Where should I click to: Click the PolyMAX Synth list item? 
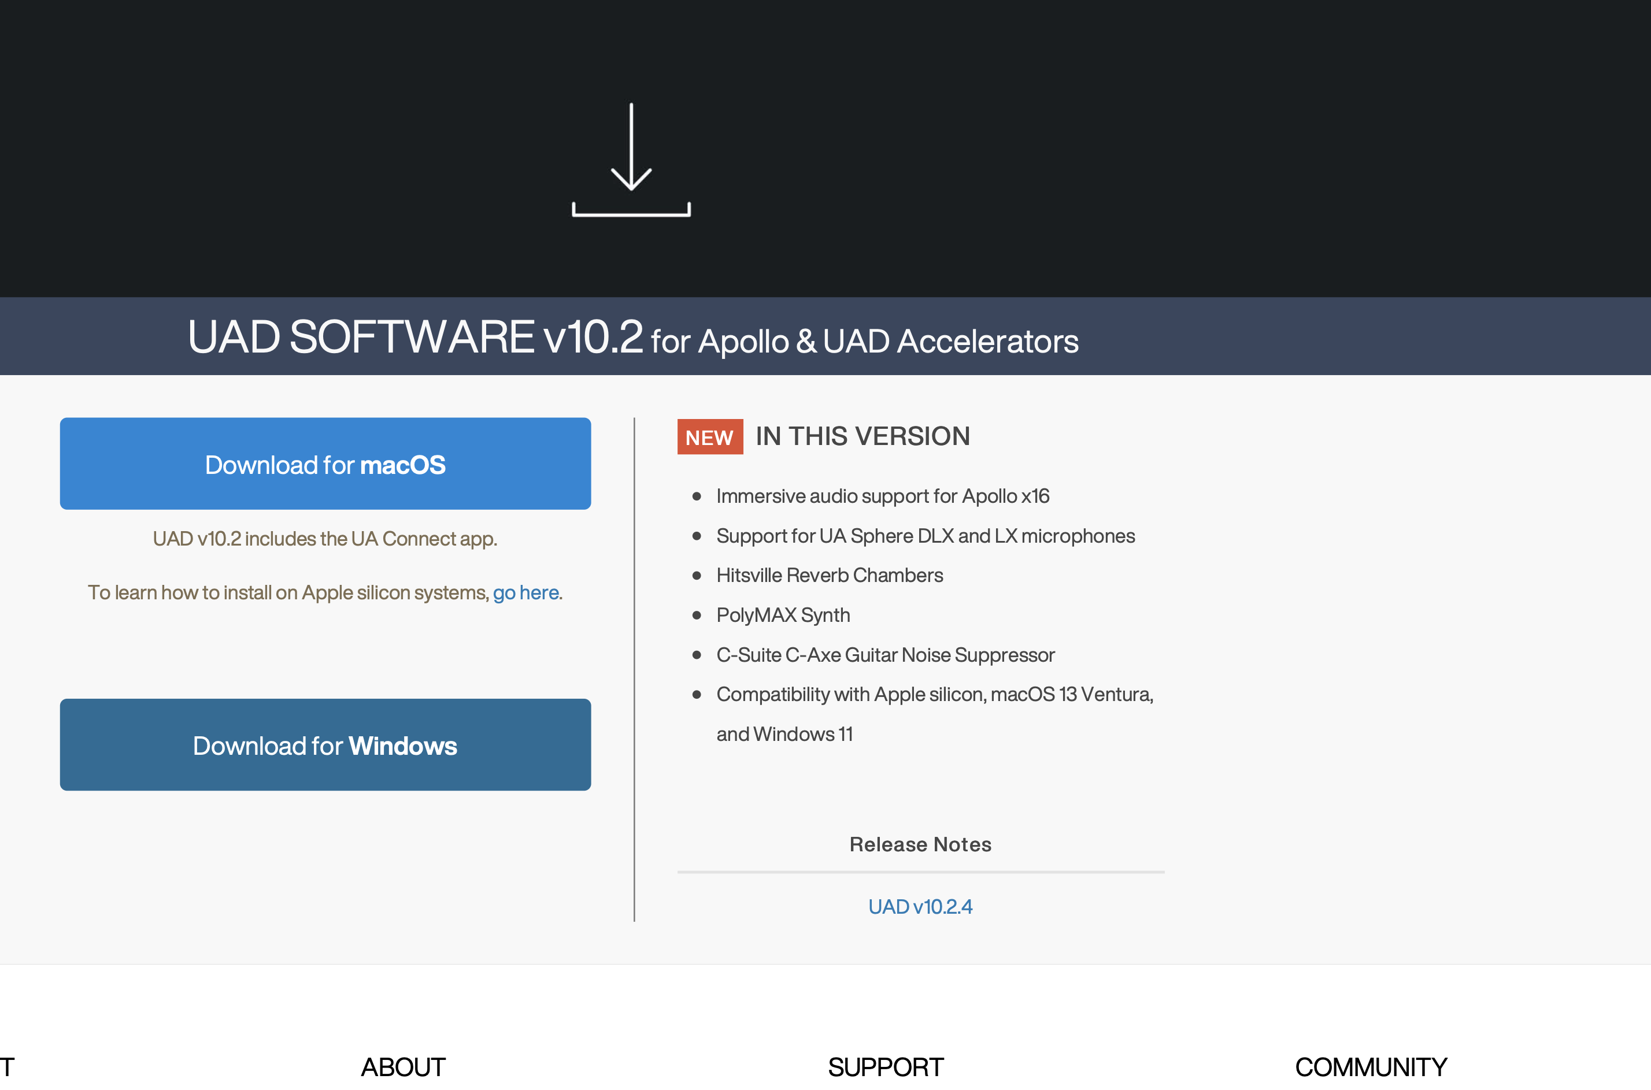783,614
